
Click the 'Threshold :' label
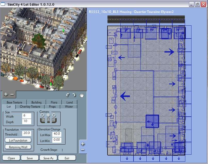pyautogui.click(x=11, y=135)
